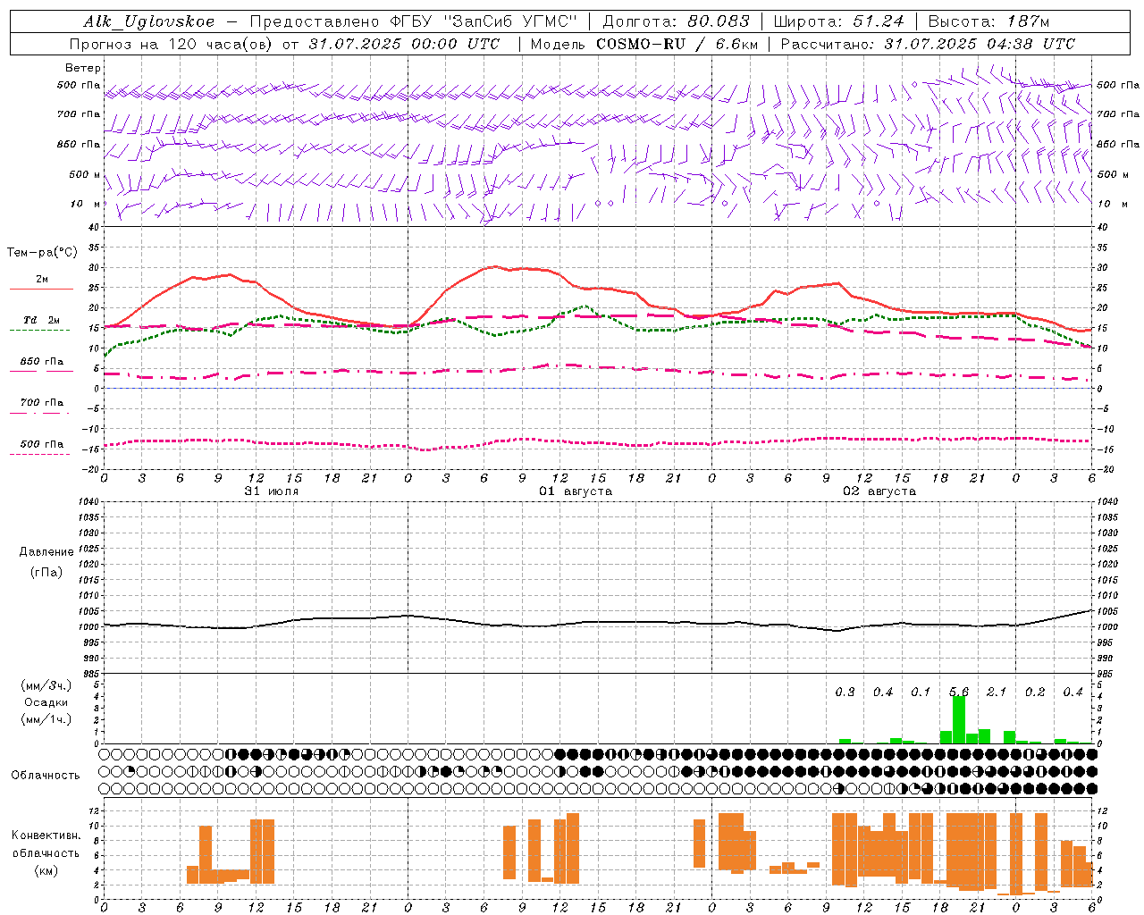Click the precipitation value '0.2'
The width and height of the screenshot is (1144, 915).
(1035, 693)
